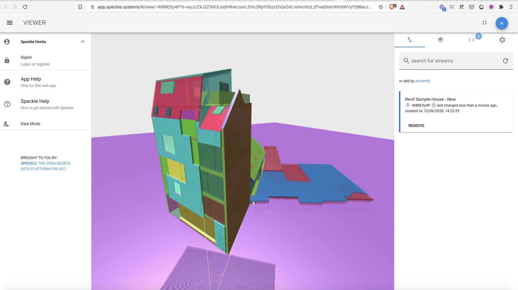This screenshot has height=290, width=518.
Task: Remove the Revit Sample House stream
Action: [x=416, y=125]
